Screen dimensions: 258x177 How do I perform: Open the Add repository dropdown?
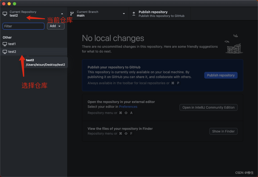[x=56, y=26]
